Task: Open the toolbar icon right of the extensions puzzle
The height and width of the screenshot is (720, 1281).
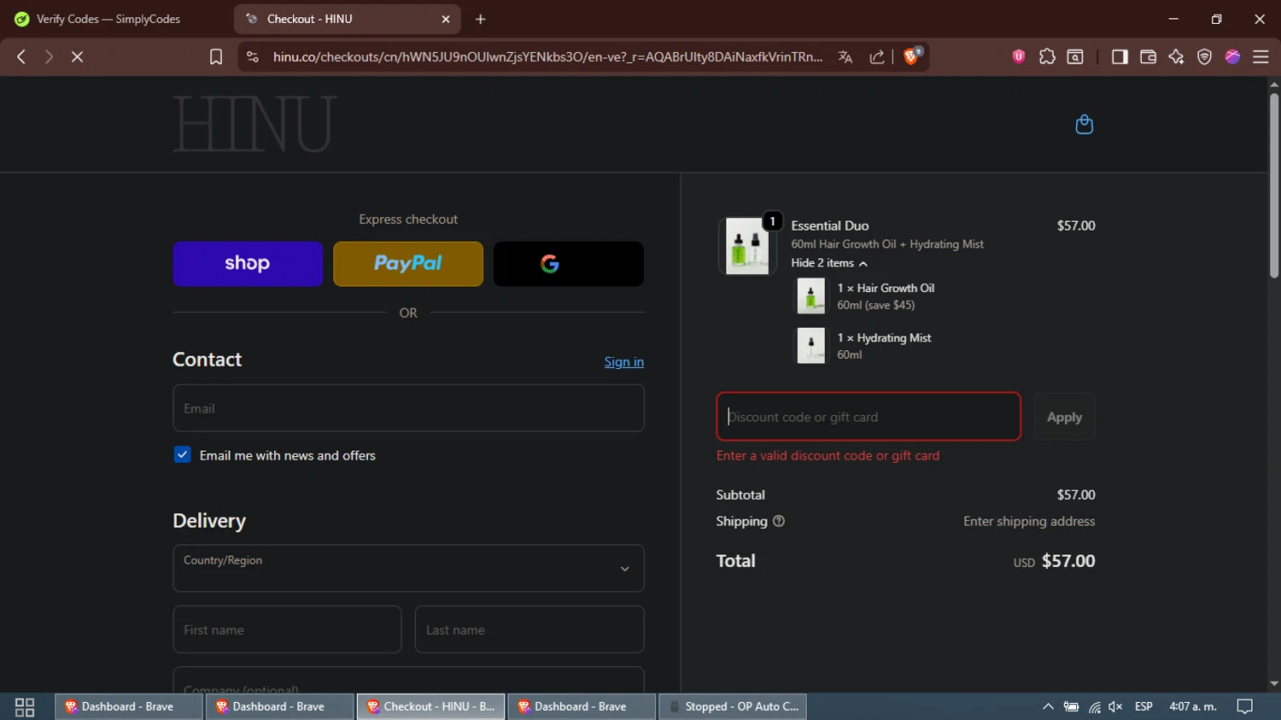Action: (1075, 56)
